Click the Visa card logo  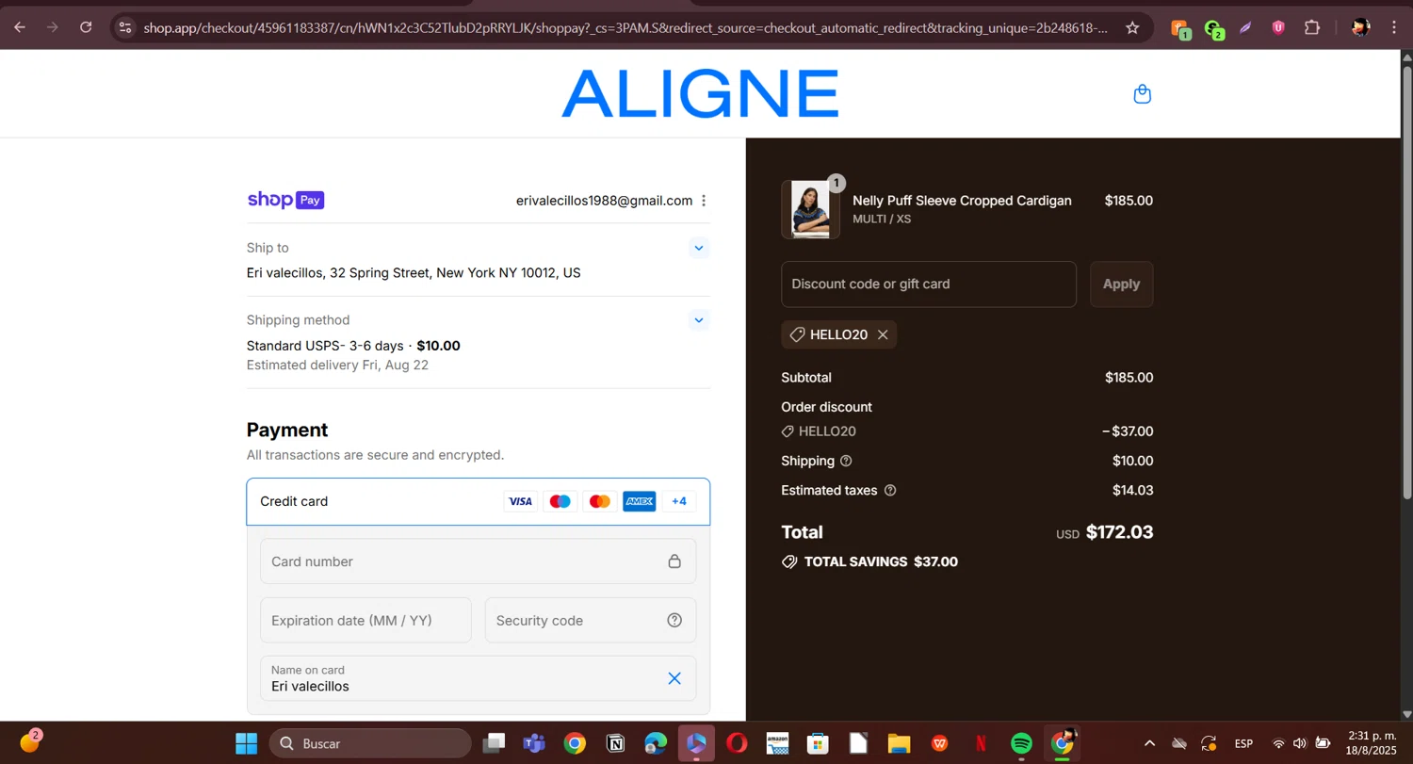click(520, 501)
